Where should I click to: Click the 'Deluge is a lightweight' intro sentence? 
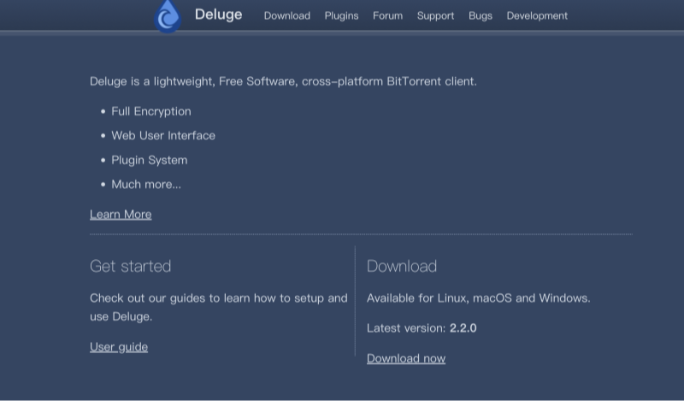click(283, 81)
